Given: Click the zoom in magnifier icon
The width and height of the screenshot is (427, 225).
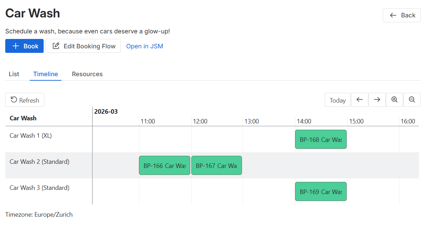Looking at the screenshot, I should (x=395, y=100).
